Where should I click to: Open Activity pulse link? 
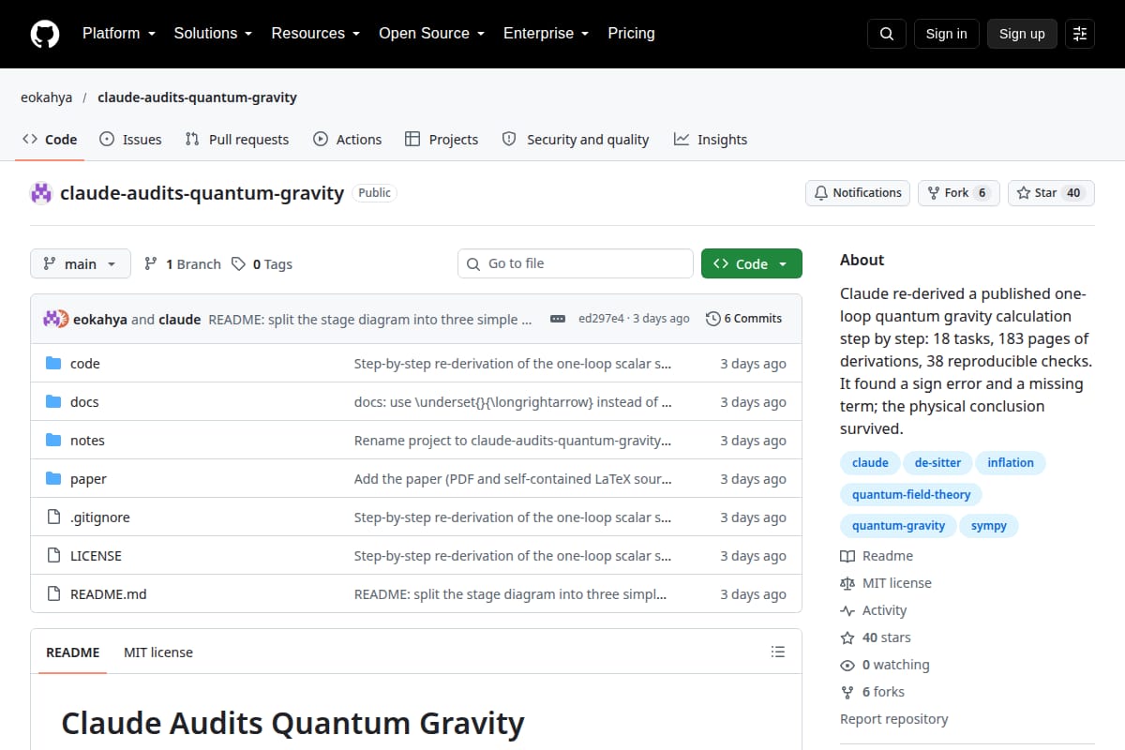click(874, 610)
